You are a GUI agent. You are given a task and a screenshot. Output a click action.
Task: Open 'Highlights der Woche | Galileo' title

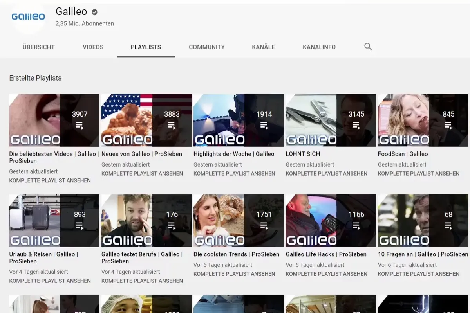(234, 154)
